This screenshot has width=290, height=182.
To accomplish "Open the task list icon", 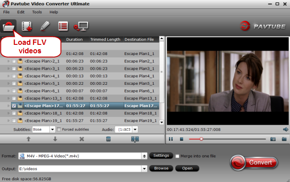I will [x=63, y=26].
